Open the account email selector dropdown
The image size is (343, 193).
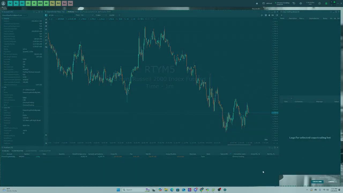click(15, 15)
